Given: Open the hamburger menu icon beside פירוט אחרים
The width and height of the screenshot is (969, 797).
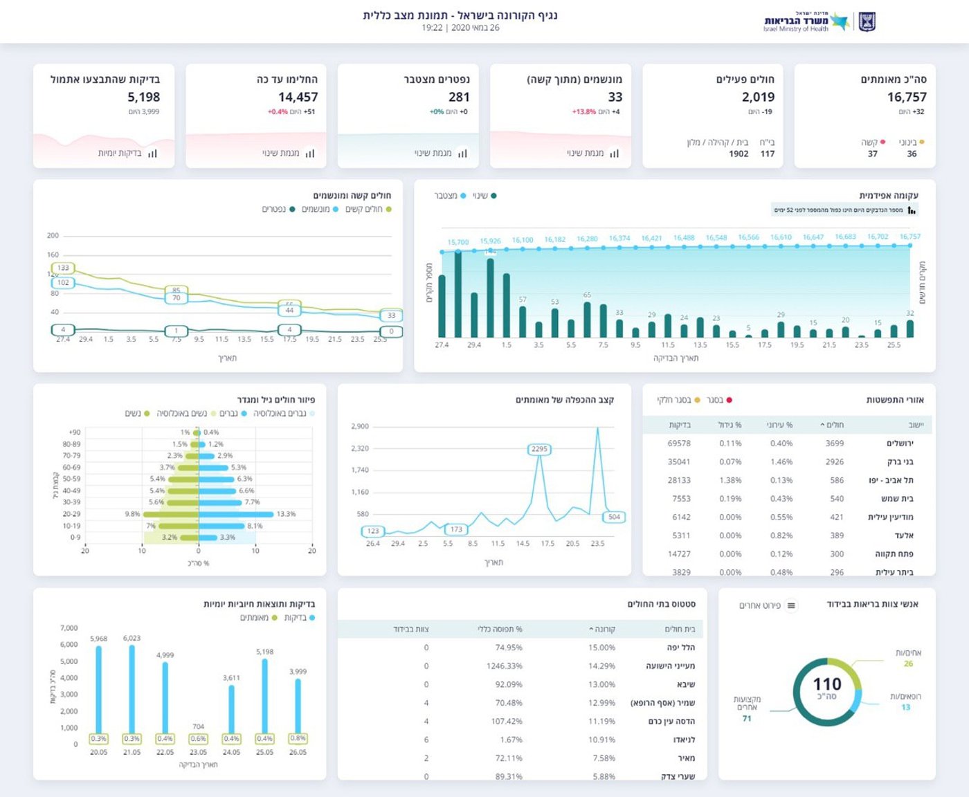Looking at the screenshot, I should (x=791, y=606).
